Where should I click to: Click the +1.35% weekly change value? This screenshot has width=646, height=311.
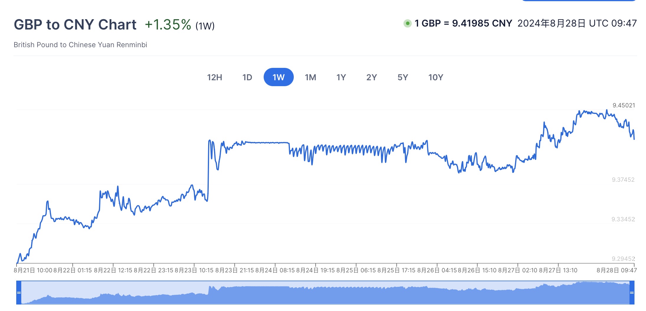tap(168, 25)
